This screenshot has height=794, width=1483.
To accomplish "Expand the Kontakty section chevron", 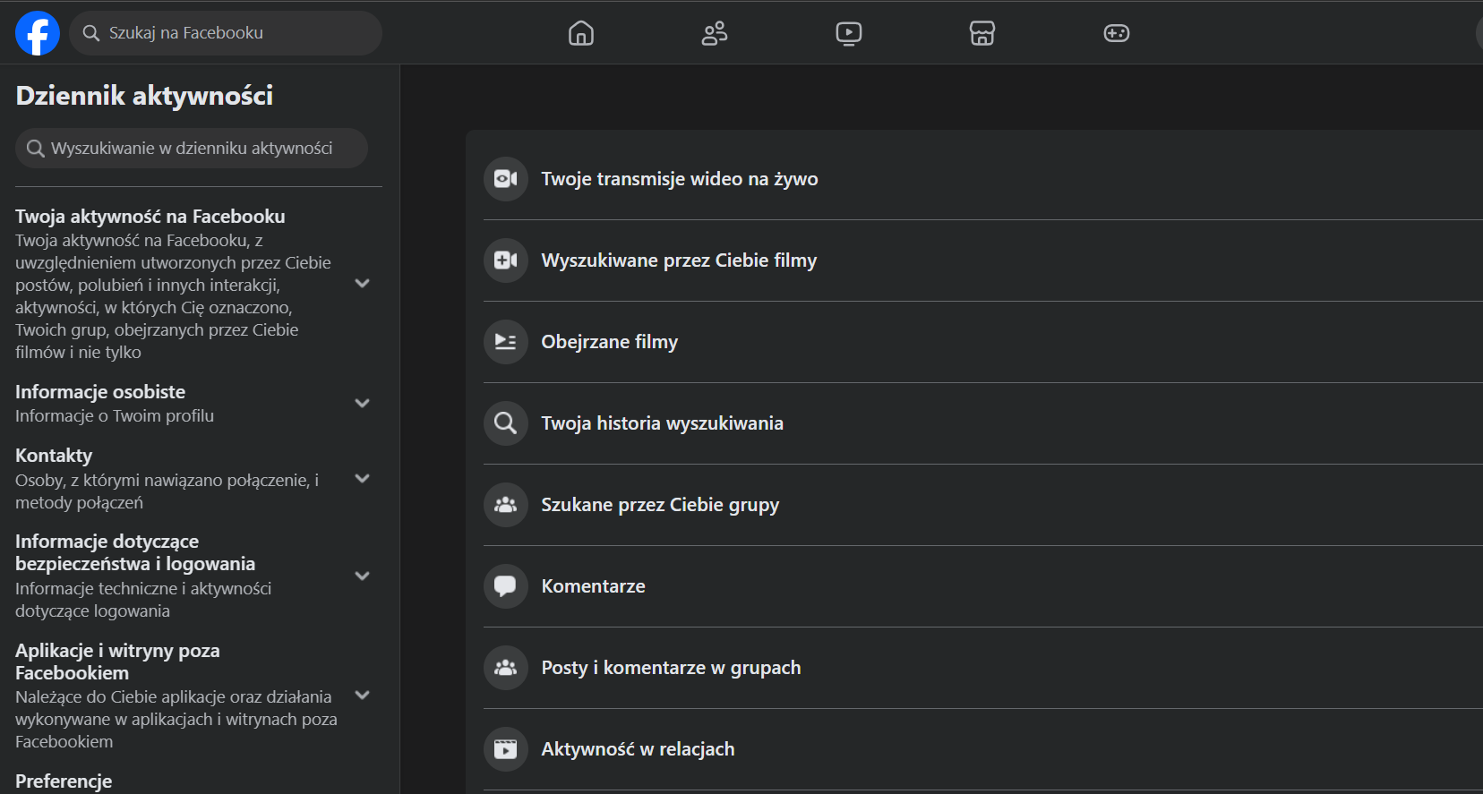I will 363,478.
